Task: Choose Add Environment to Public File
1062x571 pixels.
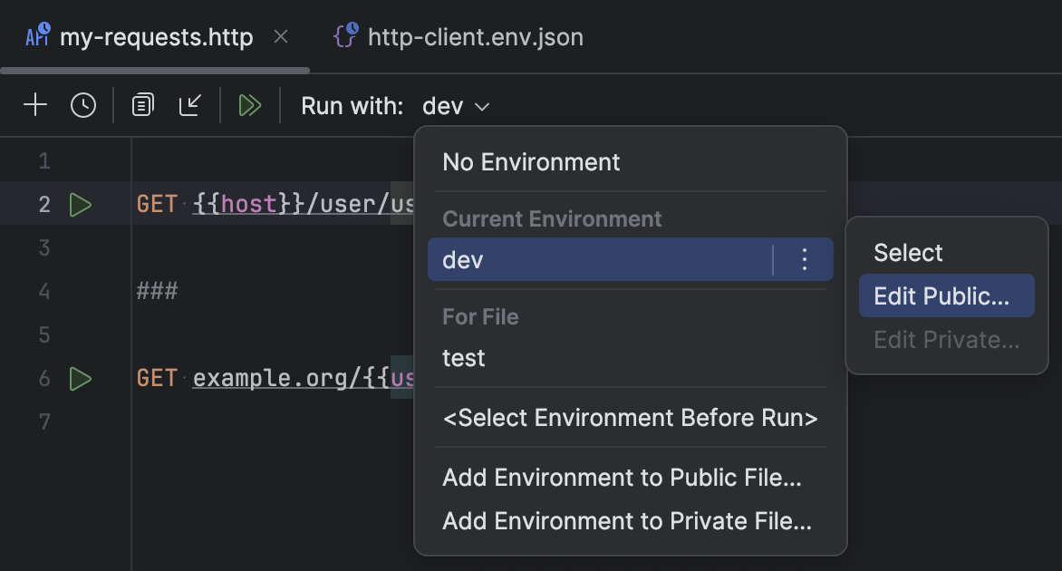Action: tap(620, 479)
